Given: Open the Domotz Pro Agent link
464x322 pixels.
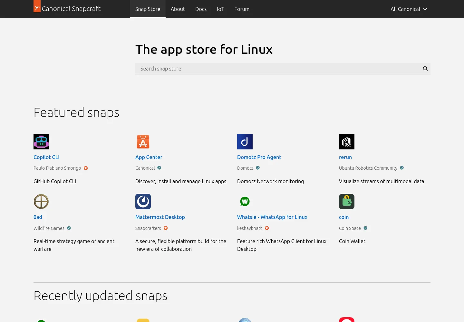Looking at the screenshot, I should [259, 157].
